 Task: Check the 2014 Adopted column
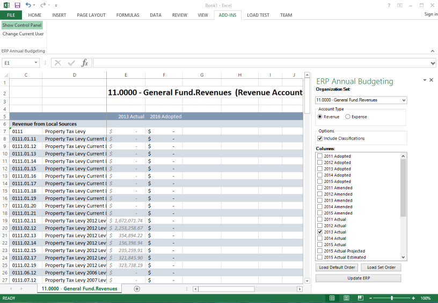point(320,175)
